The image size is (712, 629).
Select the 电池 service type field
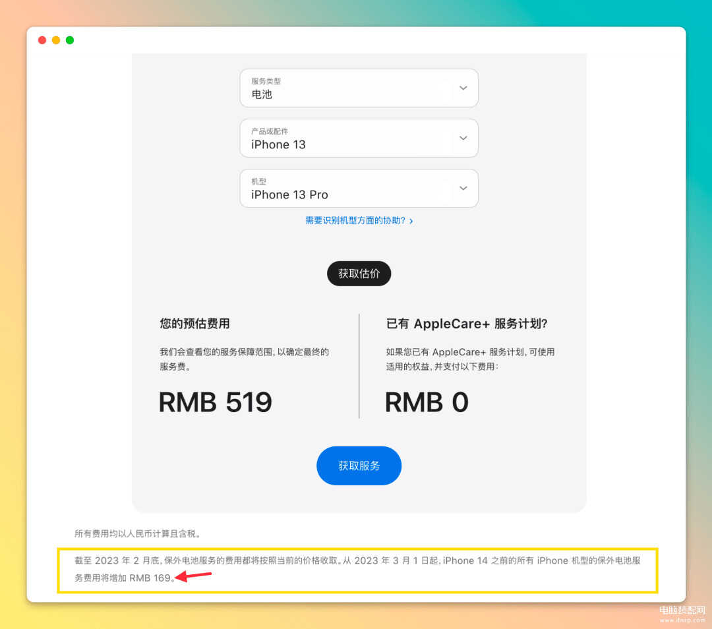[359, 88]
